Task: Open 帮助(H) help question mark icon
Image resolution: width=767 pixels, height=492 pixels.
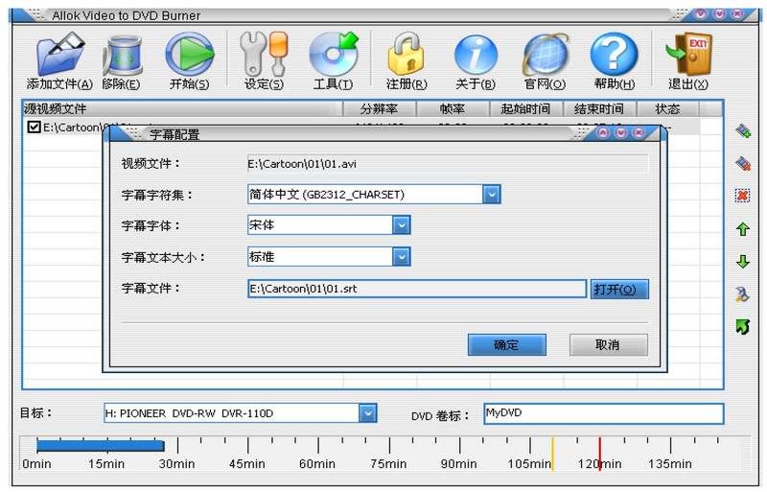Action: pos(614,59)
